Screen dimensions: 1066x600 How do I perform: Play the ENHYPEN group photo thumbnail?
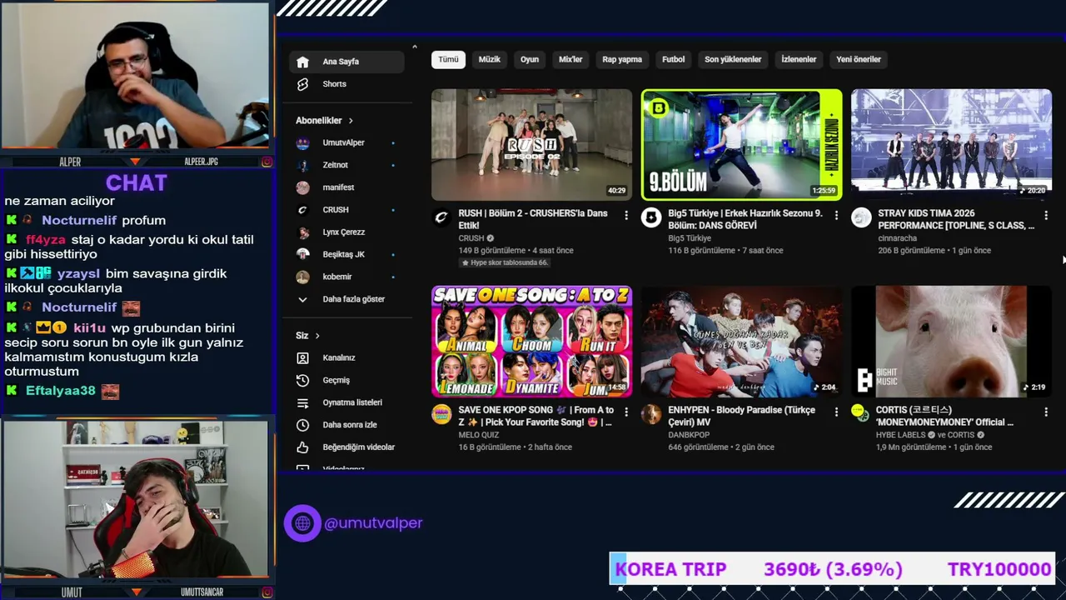click(x=741, y=341)
